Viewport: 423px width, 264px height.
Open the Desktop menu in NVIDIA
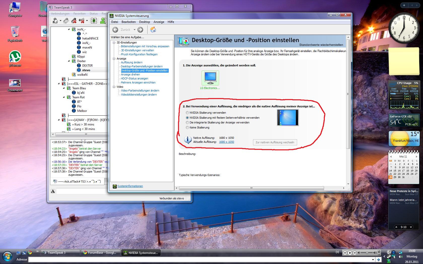click(x=145, y=22)
